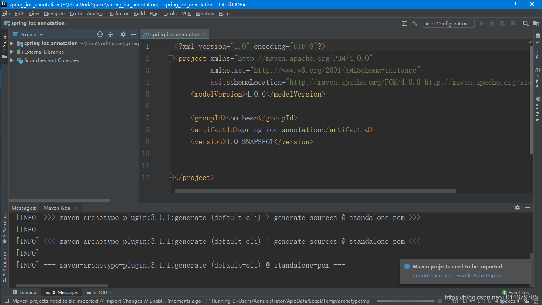Click the disabled Run arrow icon
This screenshot has width=542, height=305.
tap(482, 23)
